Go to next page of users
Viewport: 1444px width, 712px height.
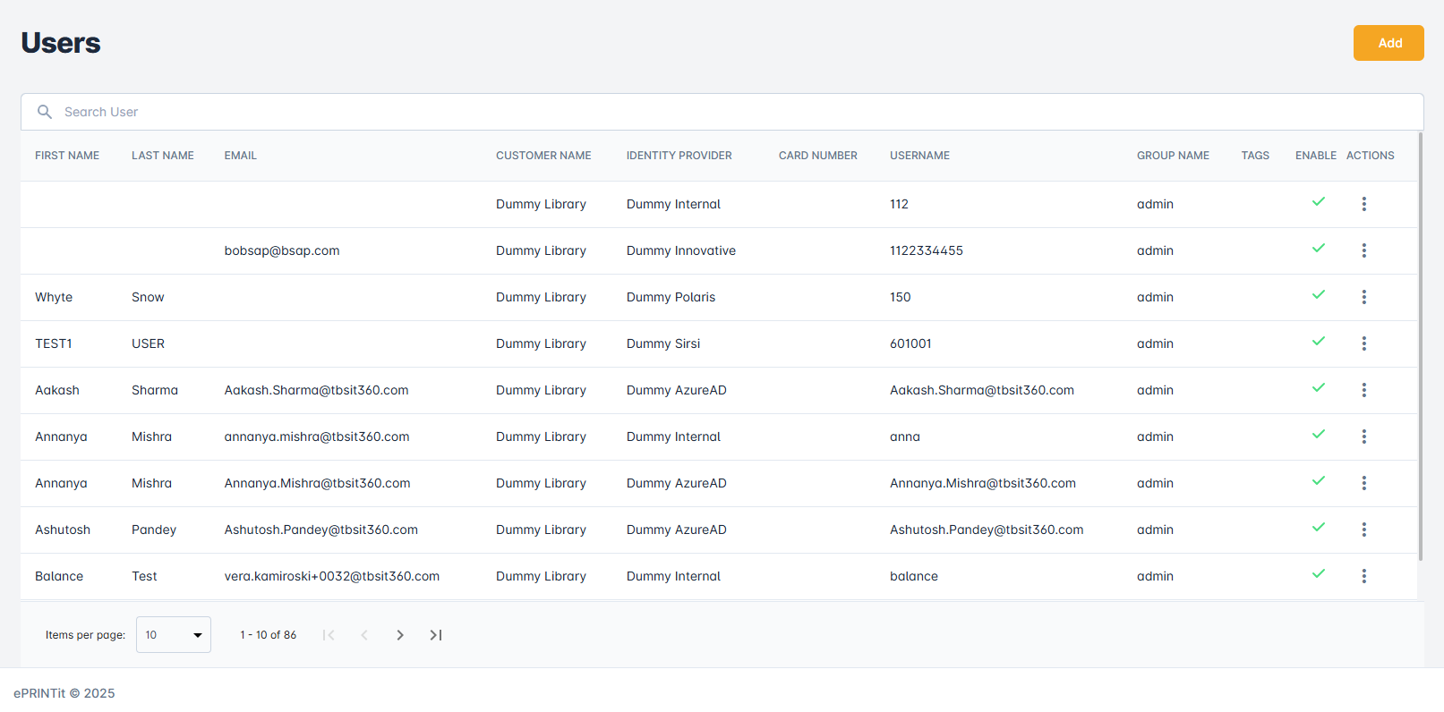pyautogui.click(x=400, y=635)
